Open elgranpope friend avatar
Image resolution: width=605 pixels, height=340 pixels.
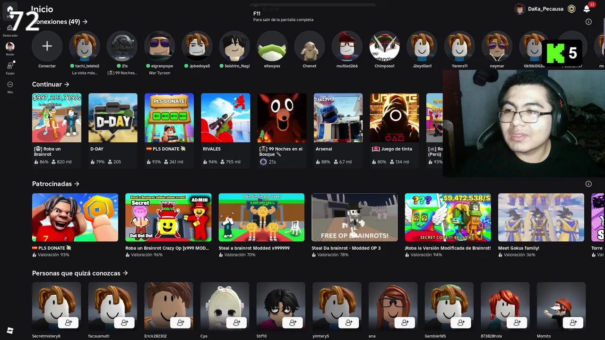[159, 46]
